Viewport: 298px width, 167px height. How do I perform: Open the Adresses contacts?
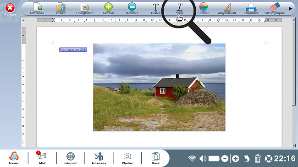pos(99,158)
